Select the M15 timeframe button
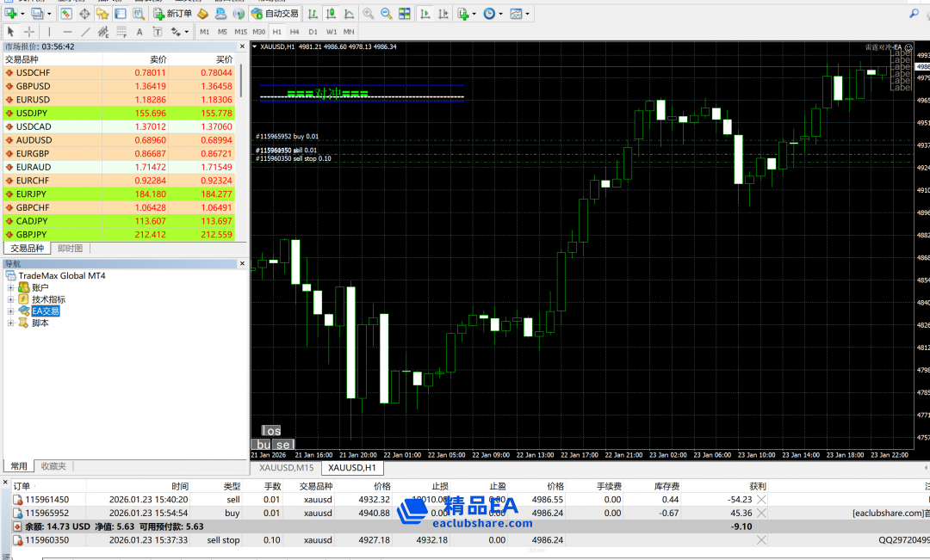The height and width of the screenshot is (560, 930). coord(241,32)
